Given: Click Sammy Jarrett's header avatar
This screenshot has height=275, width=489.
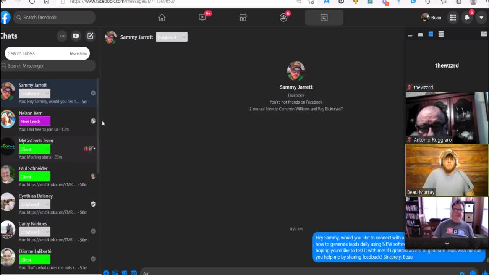Looking at the screenshot, I should [111, 37].
